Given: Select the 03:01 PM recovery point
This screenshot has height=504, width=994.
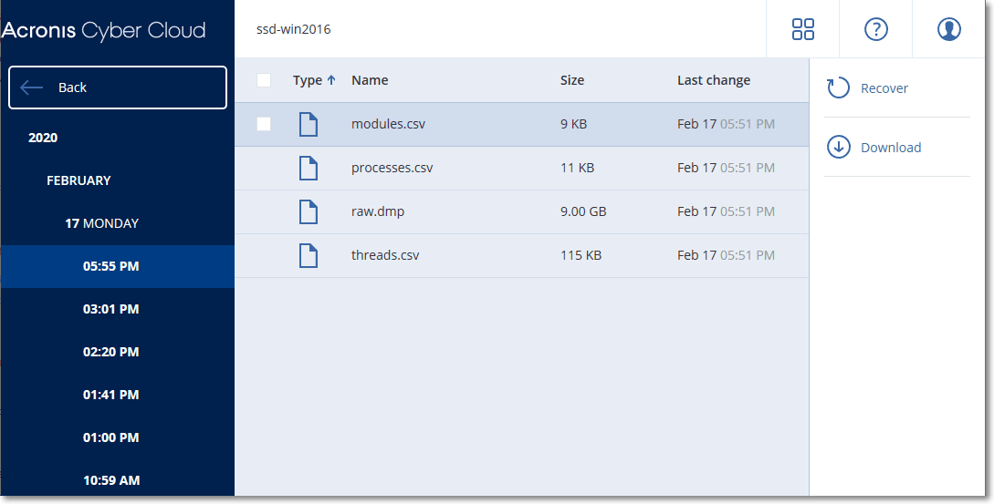Looking at the screenshot, I should [110, 309].
